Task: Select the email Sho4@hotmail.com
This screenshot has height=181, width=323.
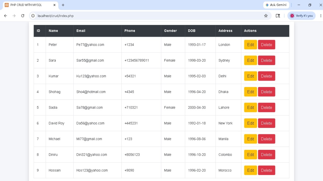Action: click(91, 92)
